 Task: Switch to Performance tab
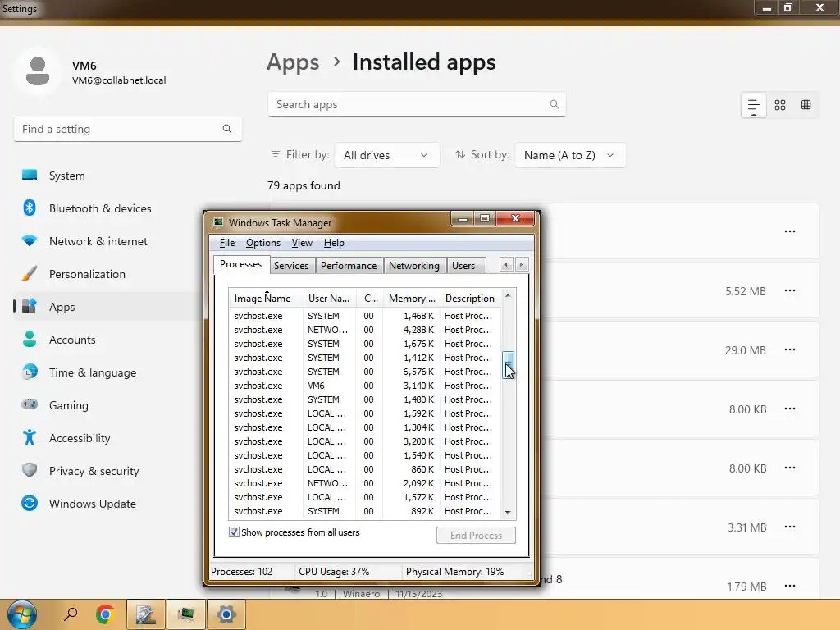[349, 266]
